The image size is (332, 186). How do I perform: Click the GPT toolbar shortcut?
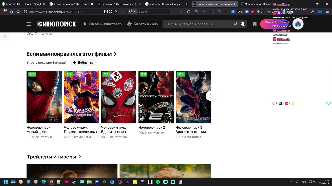pos(261,12)
